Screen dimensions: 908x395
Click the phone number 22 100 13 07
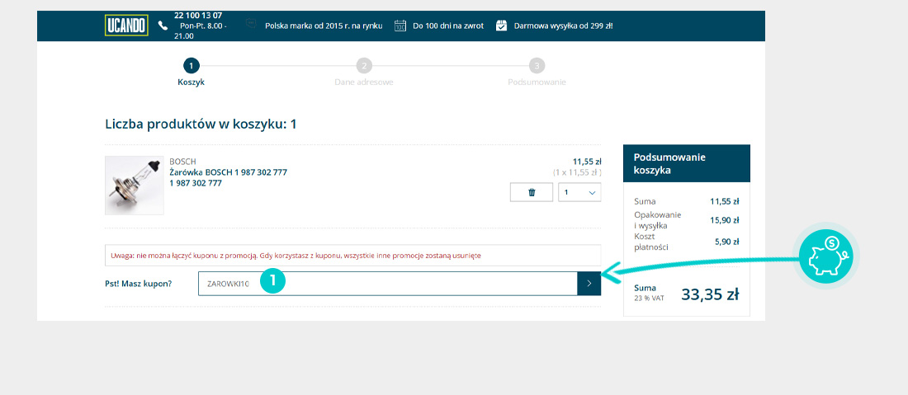[198, 16]
